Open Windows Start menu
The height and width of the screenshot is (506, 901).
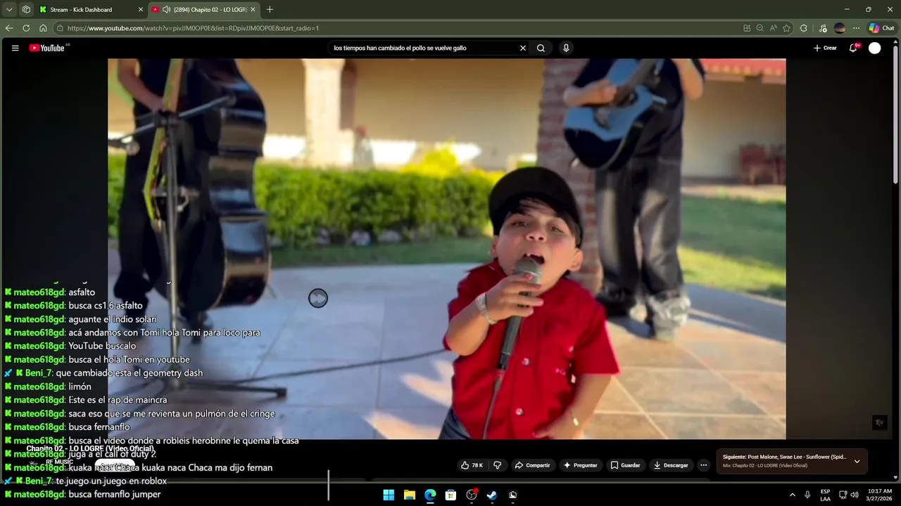(389, 495)
